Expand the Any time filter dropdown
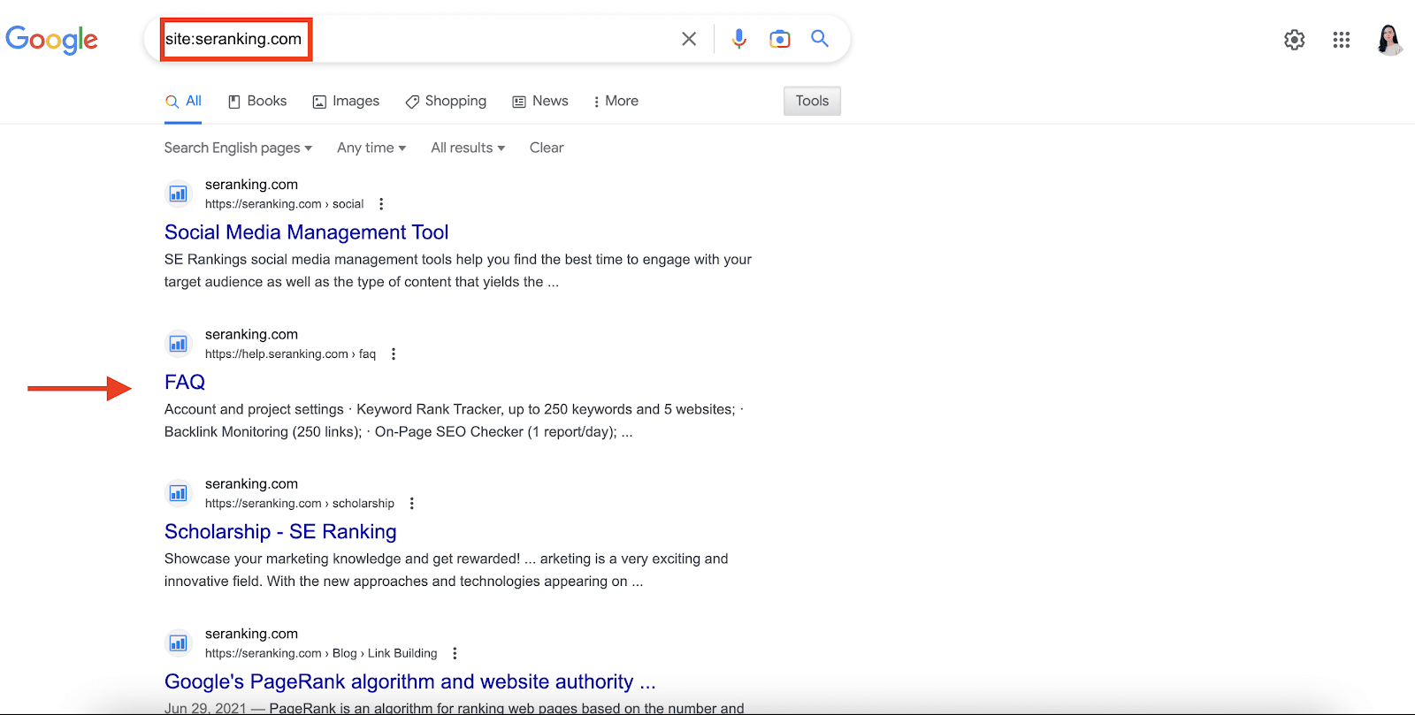Image resolution: width=1415 pixels, height=715 pixels. click(x=371, y=148)
